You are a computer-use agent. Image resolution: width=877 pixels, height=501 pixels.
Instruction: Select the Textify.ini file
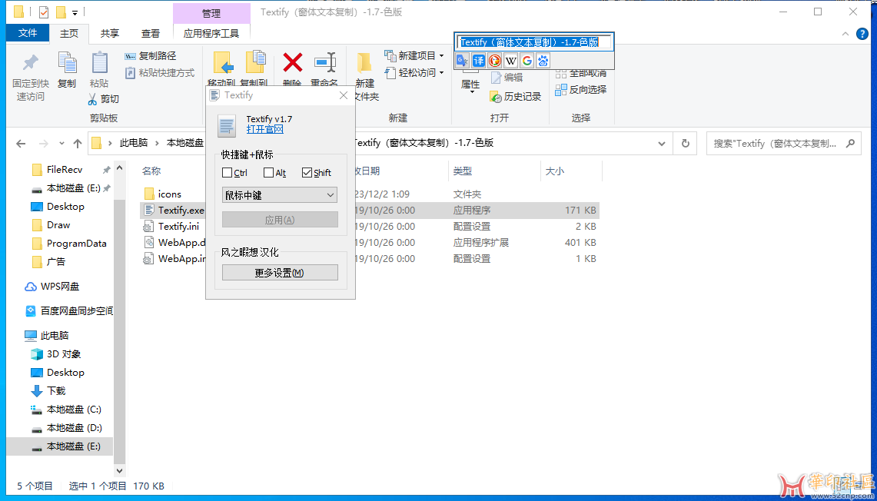pyautogui.click(x=178, y=227)
